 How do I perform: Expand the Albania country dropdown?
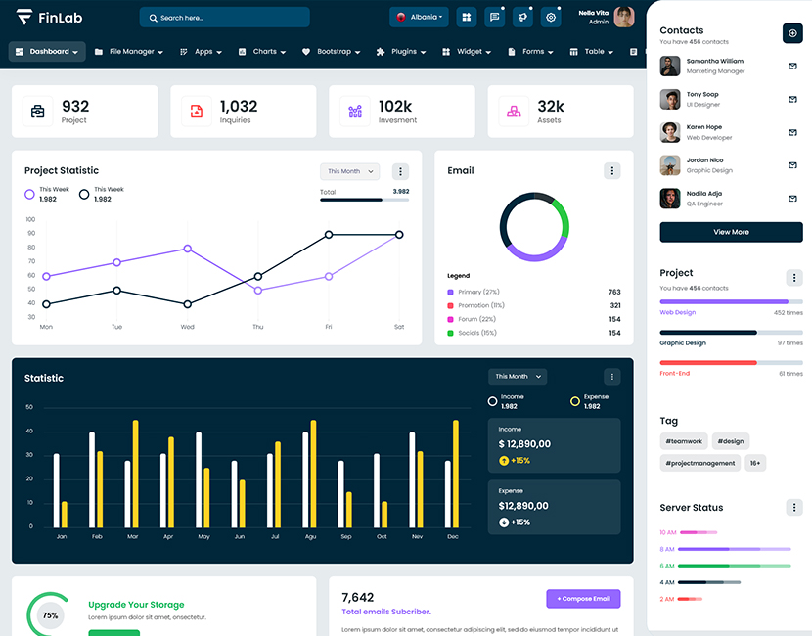point(419,17)
